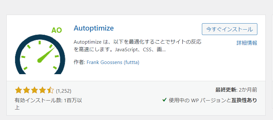Select the third gold rating star

(34, 90)
